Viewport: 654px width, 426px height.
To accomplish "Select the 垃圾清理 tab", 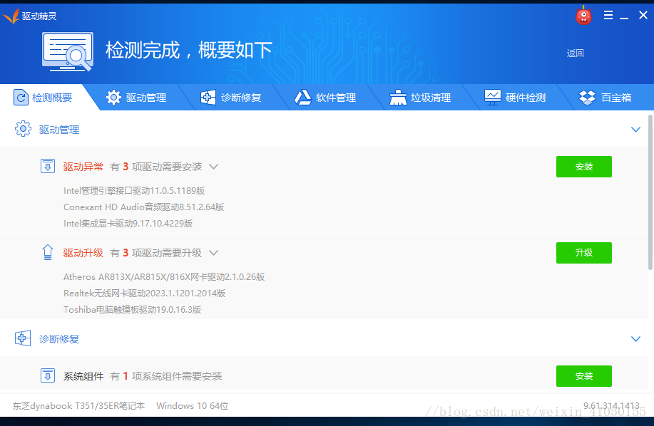I will pyautogui.click(x=420, y=98).
